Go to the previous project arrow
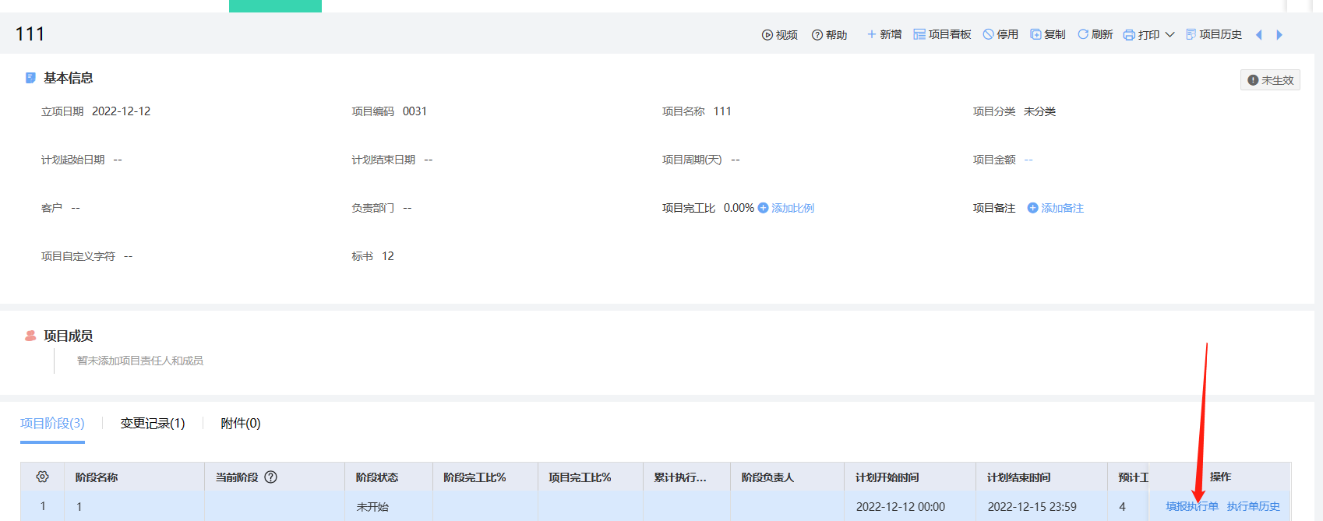Image resolution: width=1323 pixels, height=521 pixels. coord(1258,35)
